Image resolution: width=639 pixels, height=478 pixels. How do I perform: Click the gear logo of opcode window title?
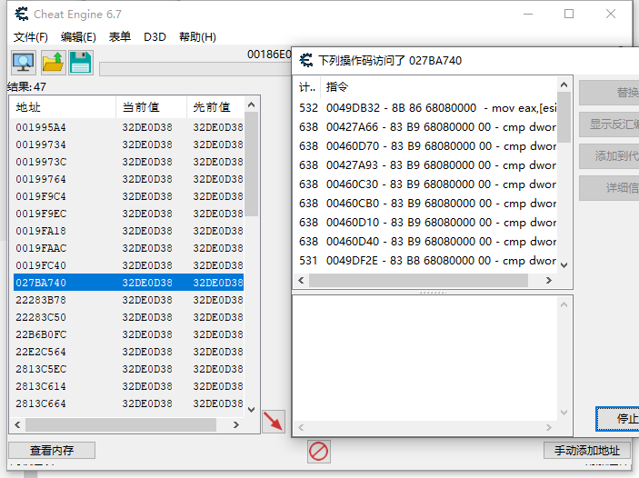(306, 60)
